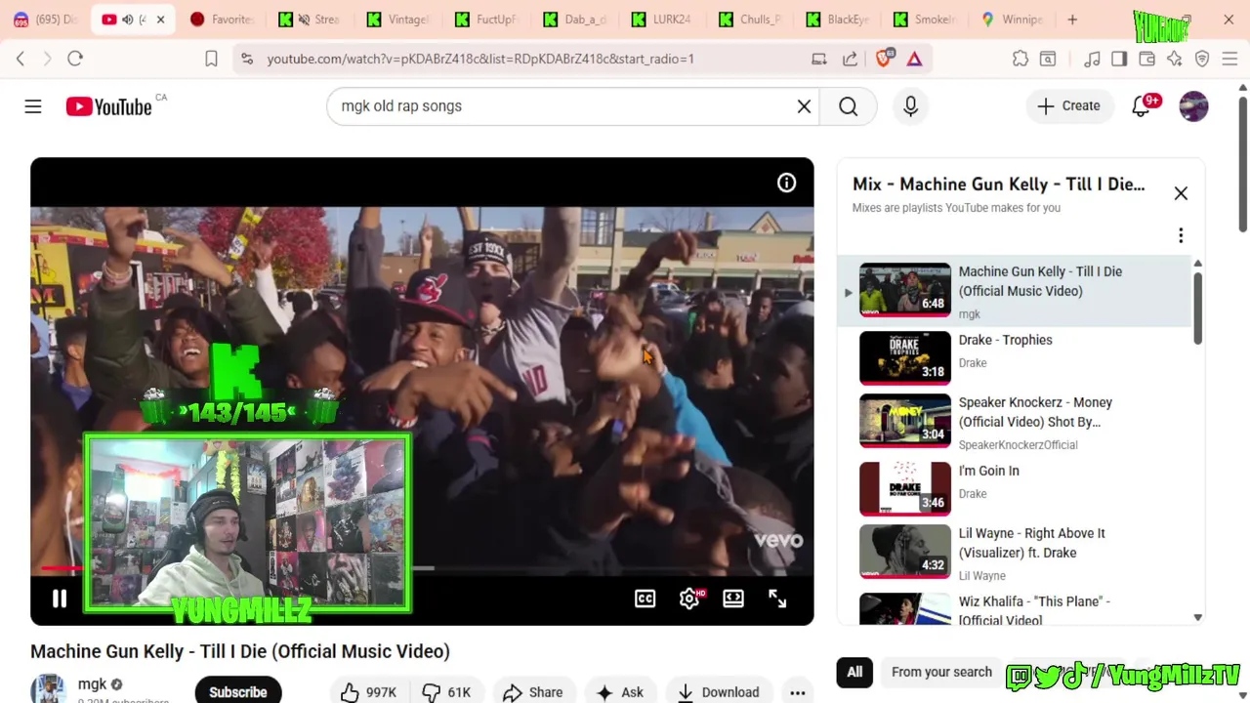Viewport: 1250px width, 703px height.
Task: Open the mgk channel name link
Action: (x=92, y=684)
